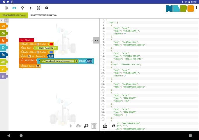Image resolution: width=199 pixels, height=140 pixels.
Task: Click the Hallo Roberta text field
Action: [46, 48]
